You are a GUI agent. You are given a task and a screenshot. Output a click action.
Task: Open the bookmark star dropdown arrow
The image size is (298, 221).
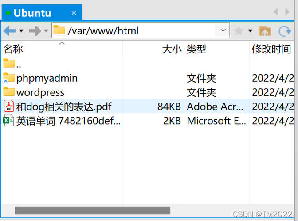pyautogui.click(x=250, y=30)
